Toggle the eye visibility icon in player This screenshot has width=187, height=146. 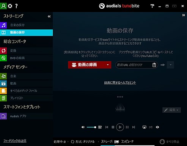[157, 127]
